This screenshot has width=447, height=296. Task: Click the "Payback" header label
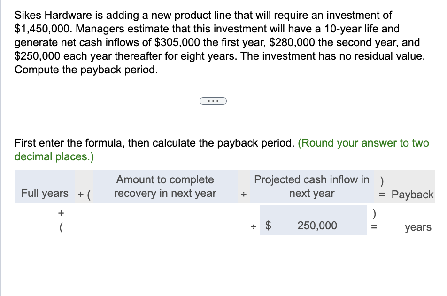point(412,195)
